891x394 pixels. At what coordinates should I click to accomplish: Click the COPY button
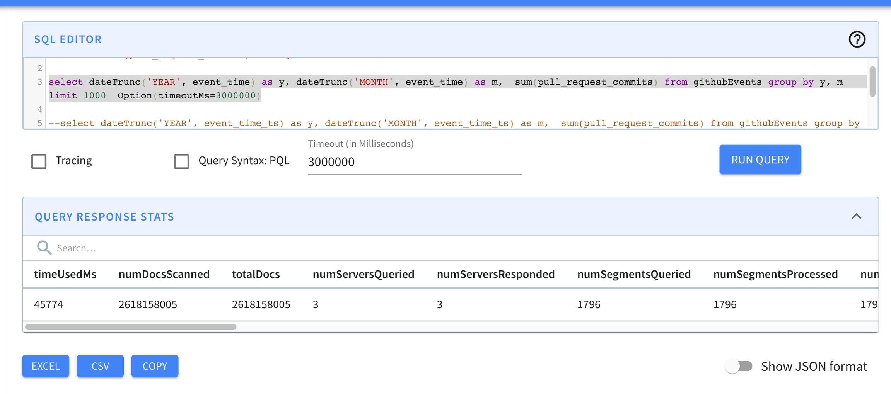155,366
